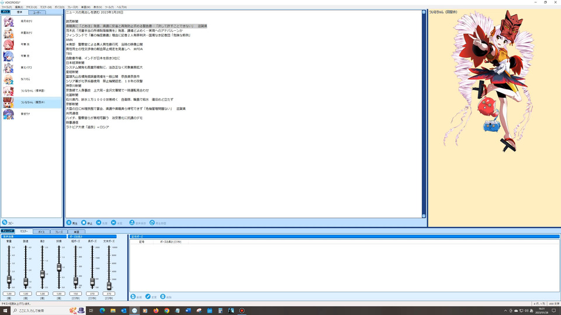The height and width of the screenshot is (315, 561).
Task: Select the last voice avatar 音街ウナ
Action: (8, 114)
